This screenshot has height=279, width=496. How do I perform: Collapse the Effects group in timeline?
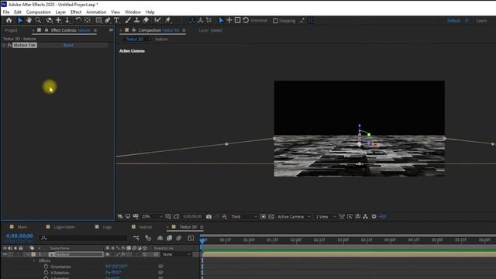pos(34,261)
